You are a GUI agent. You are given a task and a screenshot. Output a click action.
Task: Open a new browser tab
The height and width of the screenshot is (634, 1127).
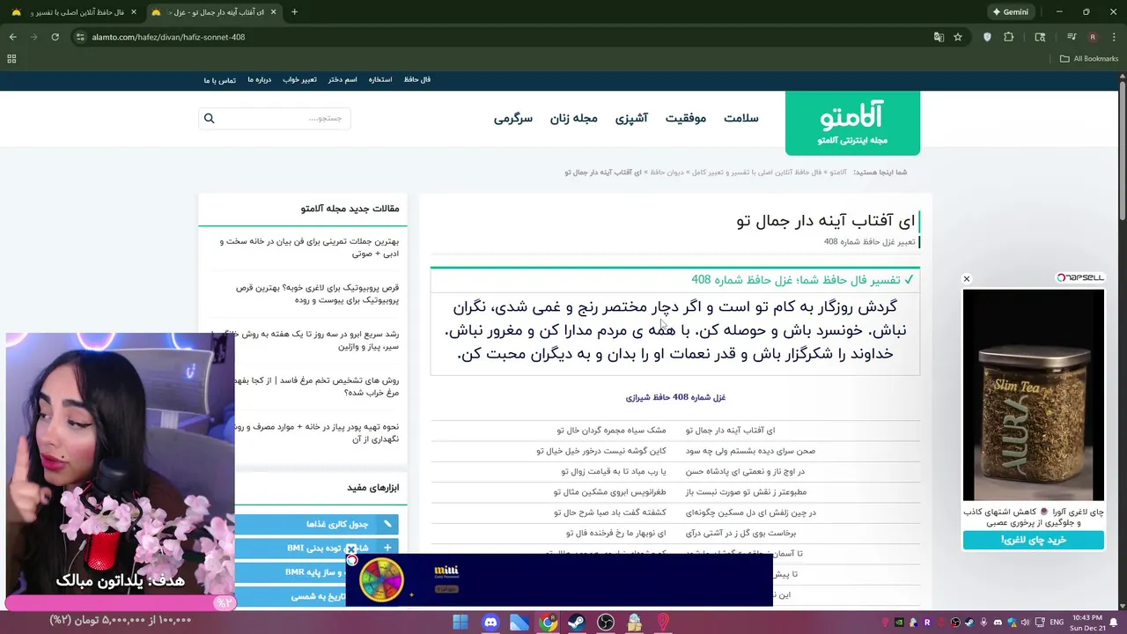pyautogui.click(x=294, y=11)
